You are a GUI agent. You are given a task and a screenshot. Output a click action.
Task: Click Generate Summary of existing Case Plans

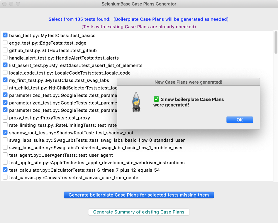point(139,212)
